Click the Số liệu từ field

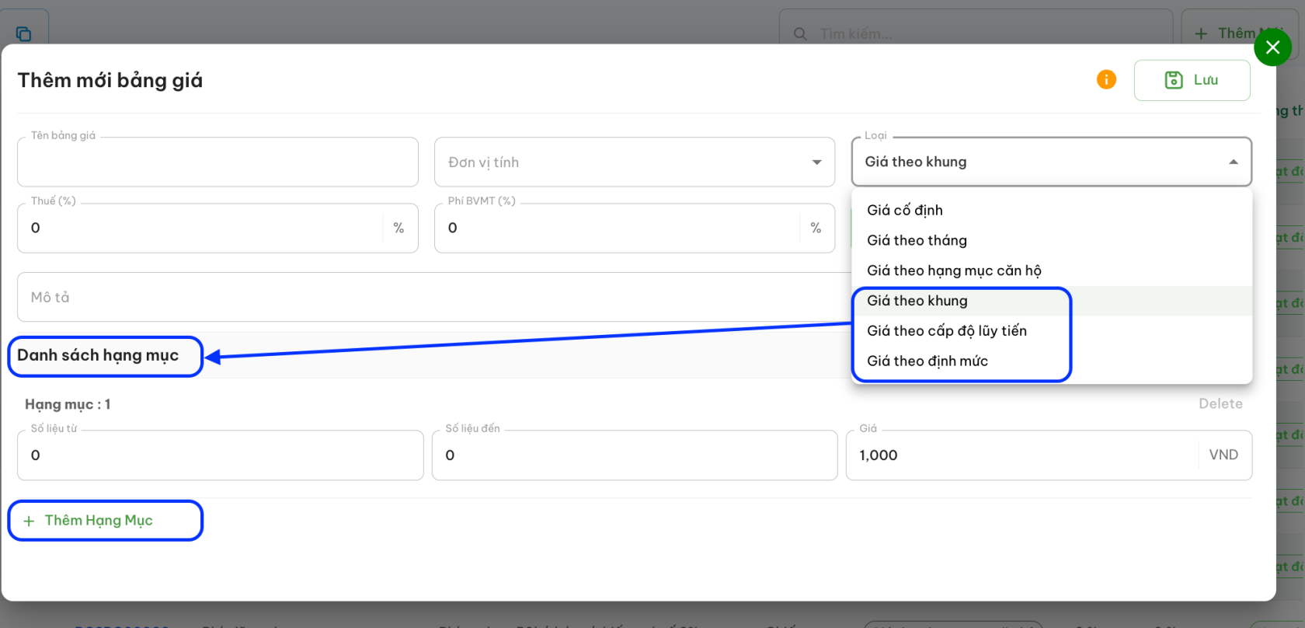[x=220, y=455]
